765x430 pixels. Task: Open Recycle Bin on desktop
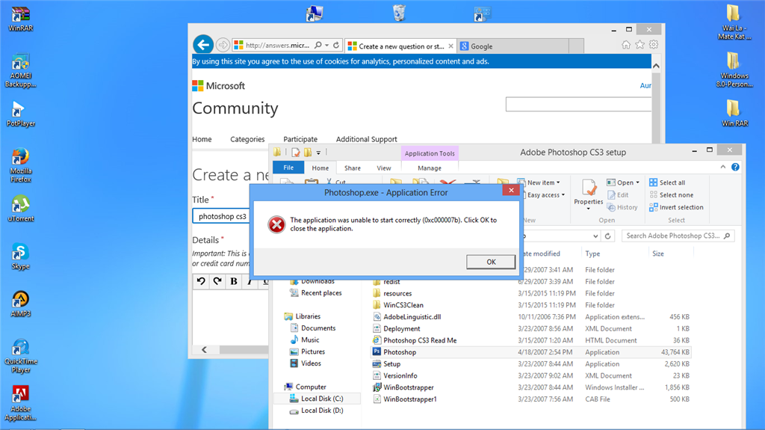coord(399,13)
